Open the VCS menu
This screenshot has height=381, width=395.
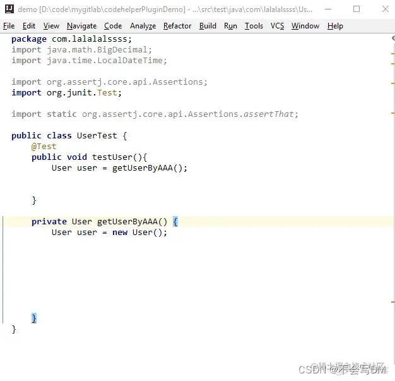pyautogui.click(x=277, y=26)
